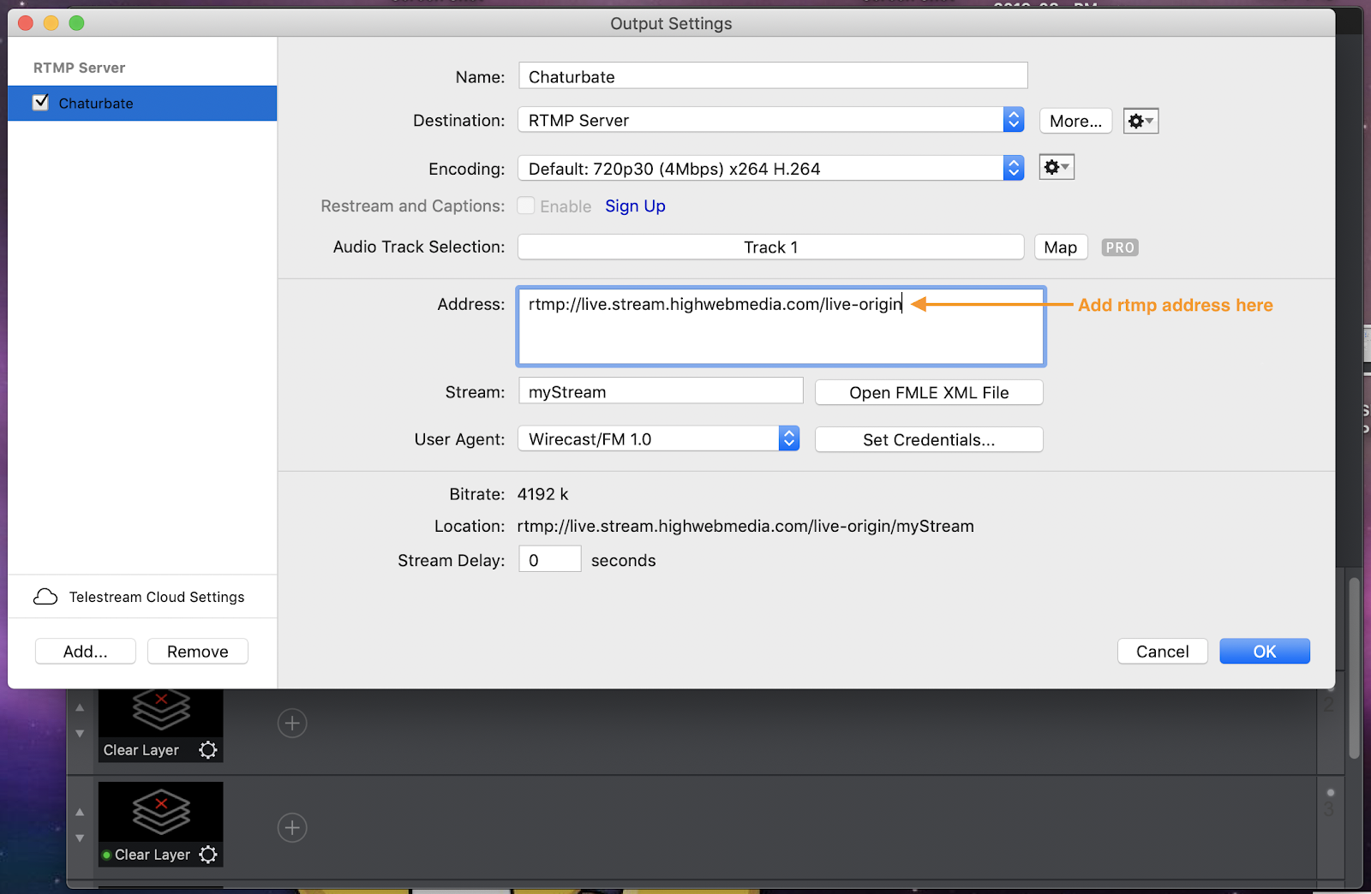Click into the Name field

coord(773,75)
